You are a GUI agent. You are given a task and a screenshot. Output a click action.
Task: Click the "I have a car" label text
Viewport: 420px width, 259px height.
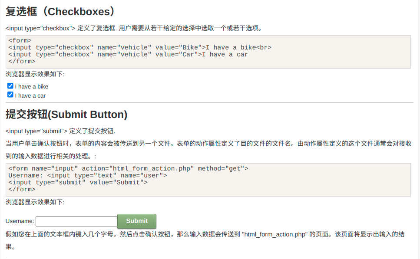30,95
